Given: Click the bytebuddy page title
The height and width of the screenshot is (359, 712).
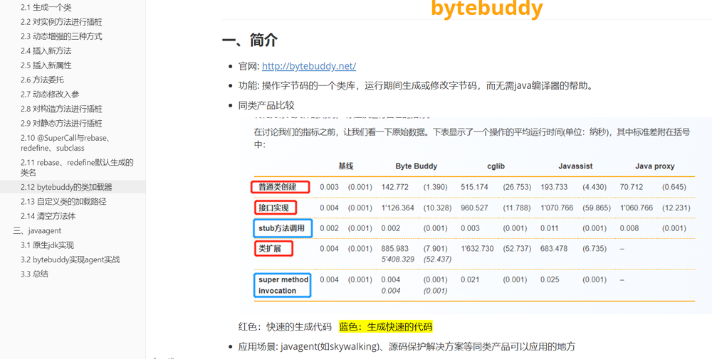Looking at the screenshot, I should point(486,8).
